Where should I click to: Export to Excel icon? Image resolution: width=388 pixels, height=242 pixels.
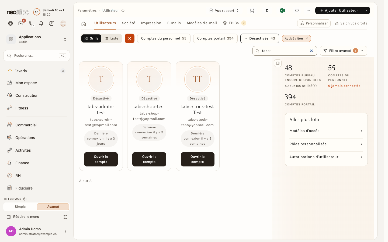tap(282, 10)
